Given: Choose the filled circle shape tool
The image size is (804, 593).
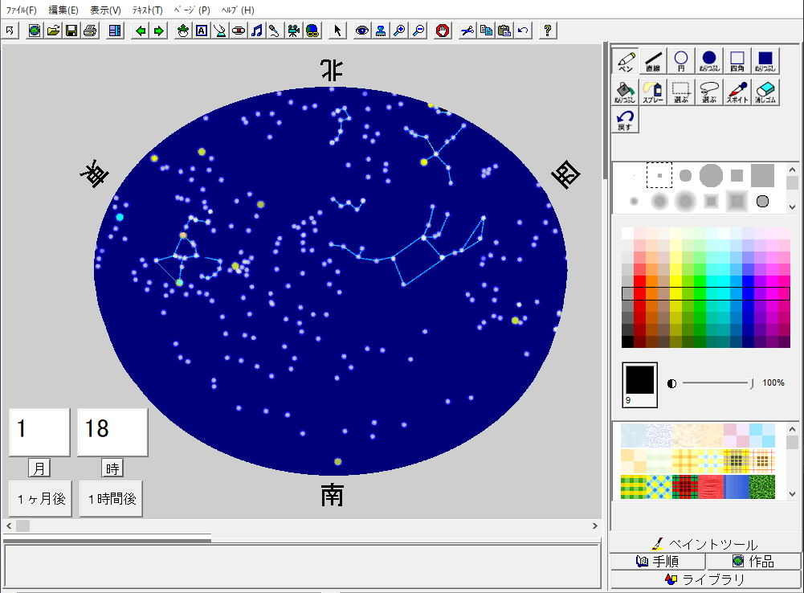Looking at the screenshot, I should (x=709, y=61).
